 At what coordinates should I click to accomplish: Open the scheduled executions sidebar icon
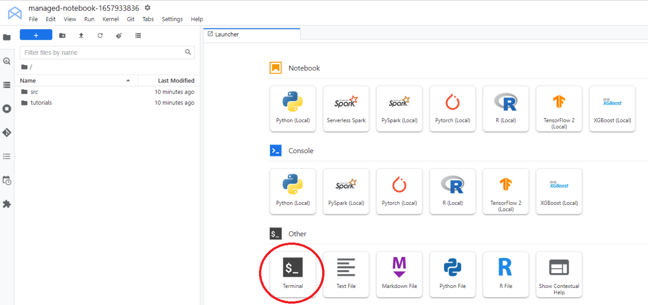coord(6,180)
